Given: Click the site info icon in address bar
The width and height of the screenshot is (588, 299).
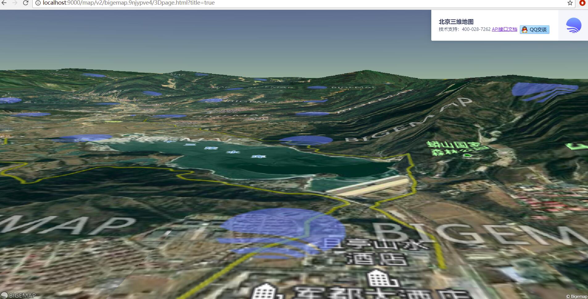Looking at the screenshot, I should pos(38,3).
